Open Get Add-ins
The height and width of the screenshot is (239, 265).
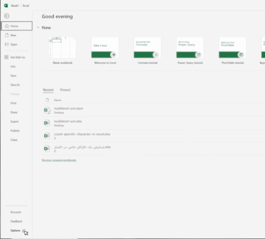click(x=17, y=57)
